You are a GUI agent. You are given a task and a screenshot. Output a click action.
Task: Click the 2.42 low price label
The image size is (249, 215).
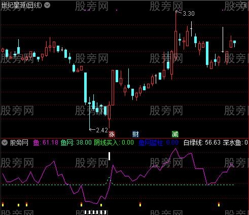102,130
